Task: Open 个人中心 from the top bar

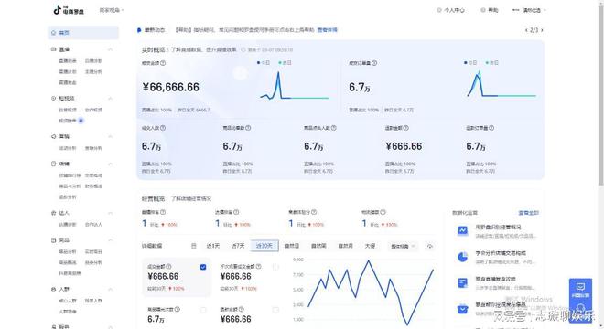Action: [450, 10]
